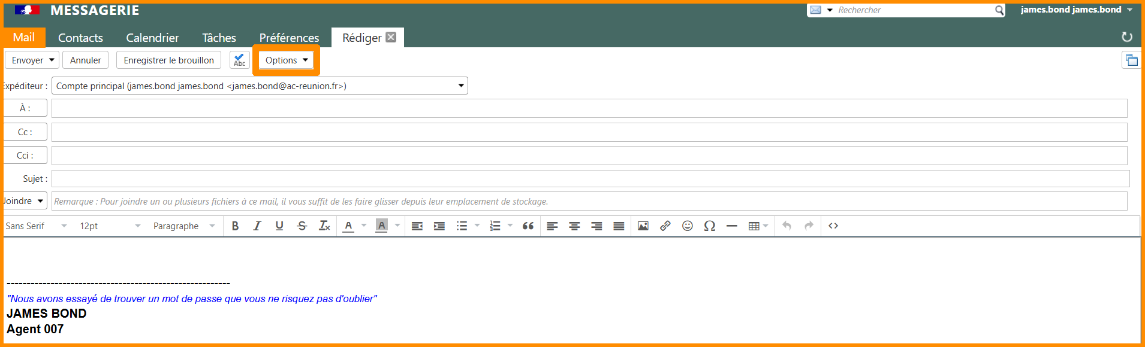1145x347 pixels.
Task: Click into the Sujet input field
Action: pos(590,179)
